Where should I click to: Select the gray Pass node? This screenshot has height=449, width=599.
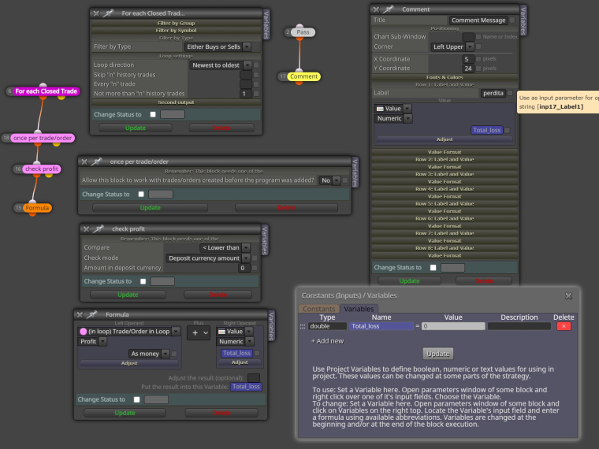click(303, 32)
